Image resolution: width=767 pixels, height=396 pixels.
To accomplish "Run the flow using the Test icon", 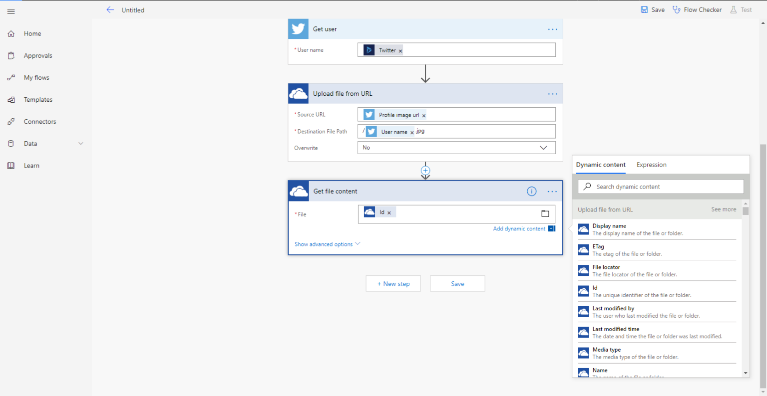I will pos(741,9).
